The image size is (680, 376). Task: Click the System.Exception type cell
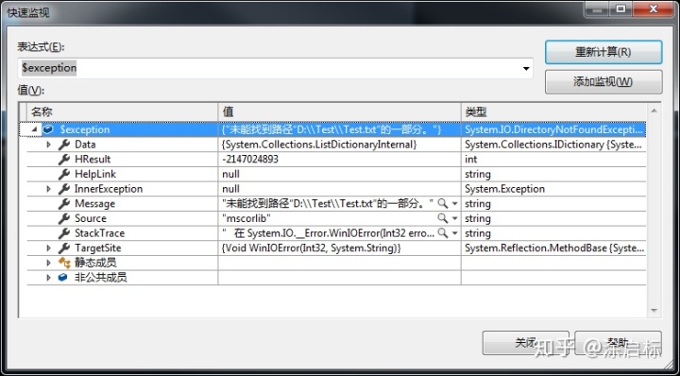(553, 189)
